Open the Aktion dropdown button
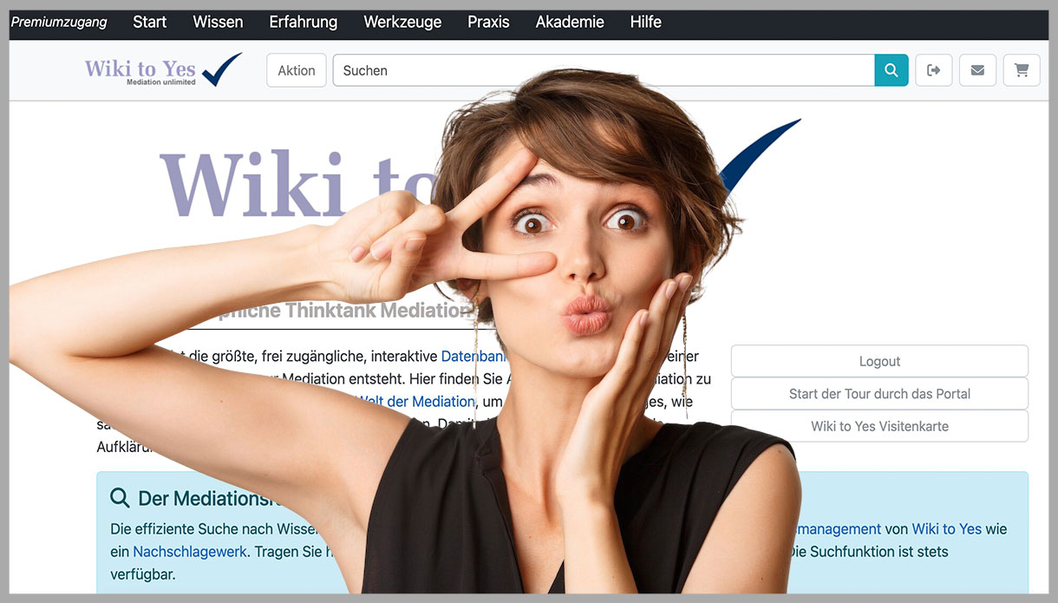This screenshot has width=1058, height=603. pos(297,70)
